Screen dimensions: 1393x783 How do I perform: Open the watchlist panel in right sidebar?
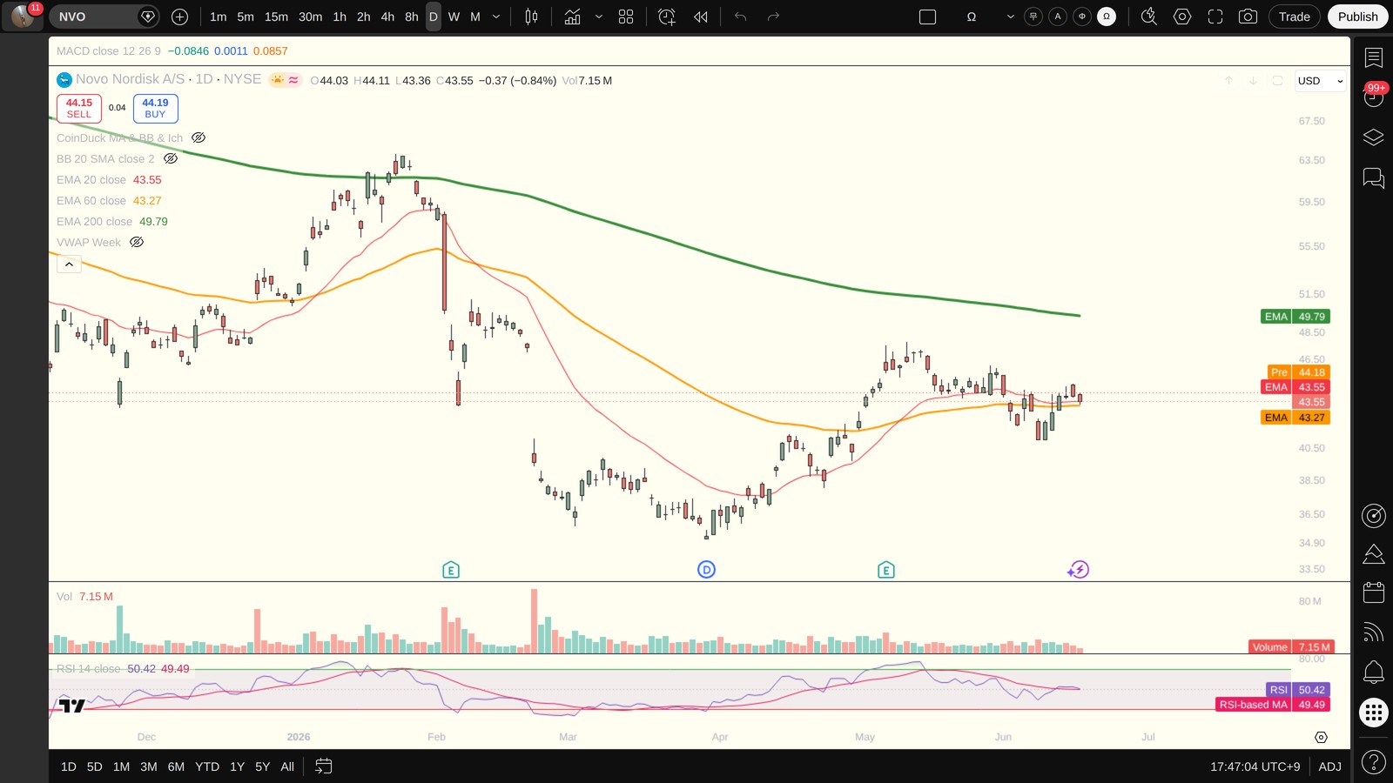click(x=1374, y=57)
